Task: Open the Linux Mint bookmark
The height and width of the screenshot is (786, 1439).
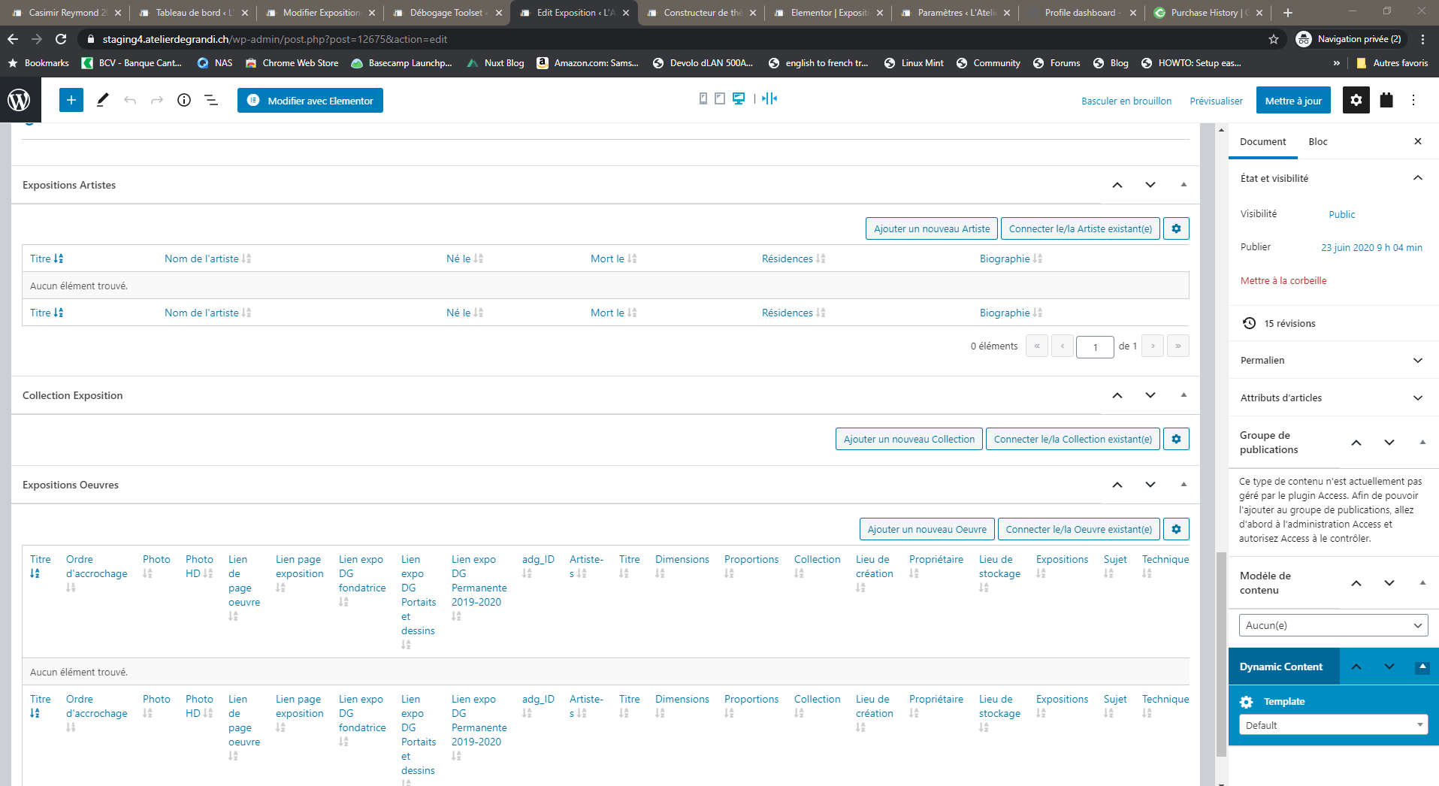Action: click(x=914, y=63)
